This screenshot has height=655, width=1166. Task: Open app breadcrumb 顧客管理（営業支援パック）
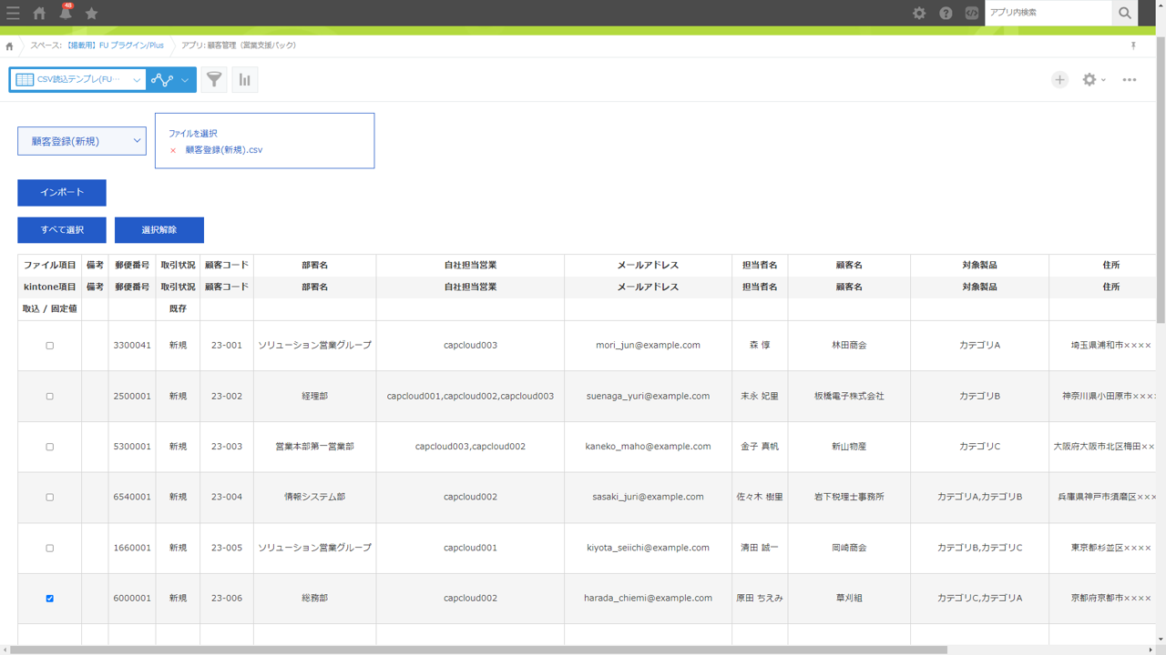pos(251,45)
